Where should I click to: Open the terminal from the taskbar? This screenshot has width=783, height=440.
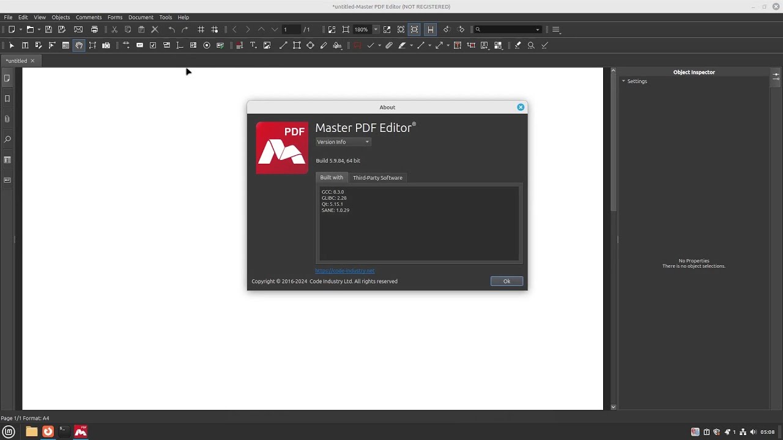coord(63,431)
